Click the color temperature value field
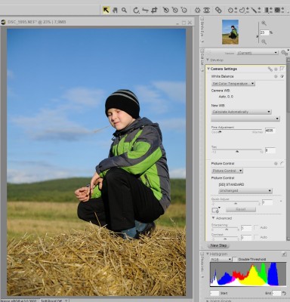The image size is (290, 302). click(x=270, y=131)
